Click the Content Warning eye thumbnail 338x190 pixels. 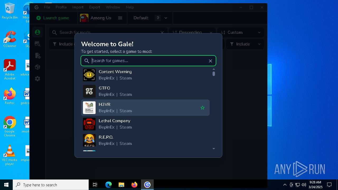pos(89,75)
